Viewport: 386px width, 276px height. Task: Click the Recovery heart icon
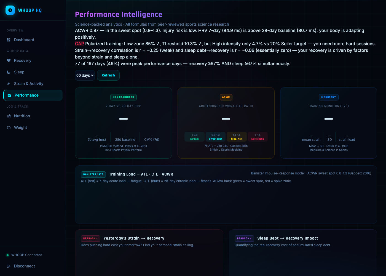click(x=9, y=60)
